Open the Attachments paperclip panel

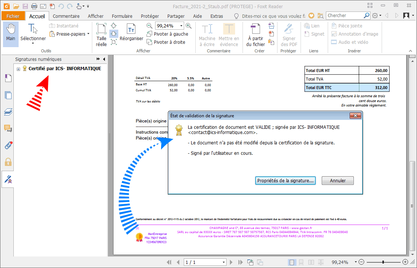[x=8, y=145]
